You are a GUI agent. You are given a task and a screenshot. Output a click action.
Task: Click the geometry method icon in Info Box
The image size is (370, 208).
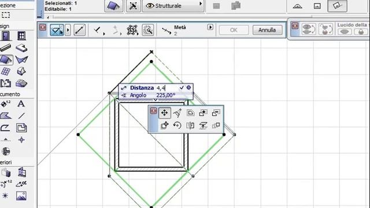pos(134,6)
